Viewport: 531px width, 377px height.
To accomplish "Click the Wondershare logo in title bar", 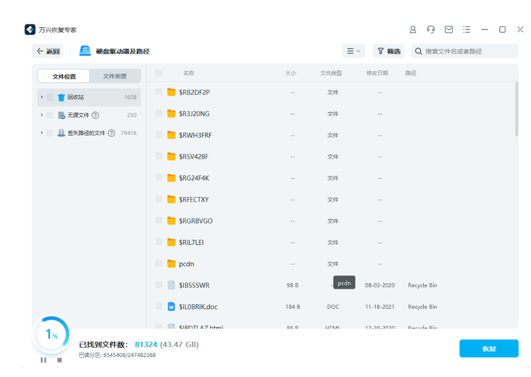I will (30, 29).
